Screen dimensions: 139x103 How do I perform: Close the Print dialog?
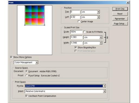[128, 2]
